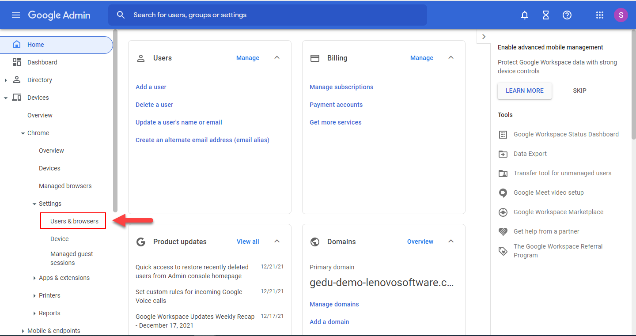This screenshot has width=636, height=336.
Task: Select Users & browsers settings
Action: (74, 221)
